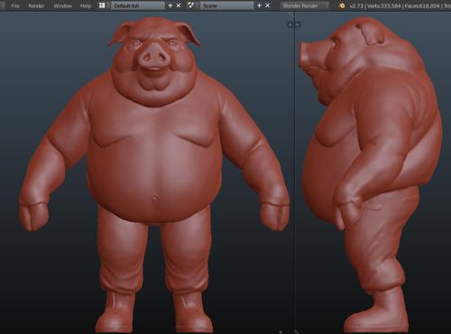The image size is (451, 334).
Task: Open the Window menu
Action: [x=62, y=5]
